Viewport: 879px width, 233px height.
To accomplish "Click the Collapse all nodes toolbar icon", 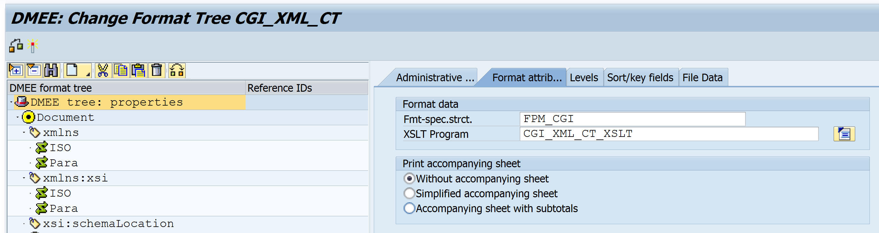I will click(x=34, y=71).
